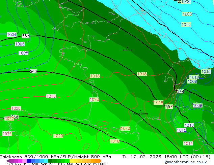This screenshot has width=214, height=165.
Task: Click the 1004 isobar label
Action: pos(11,35)
